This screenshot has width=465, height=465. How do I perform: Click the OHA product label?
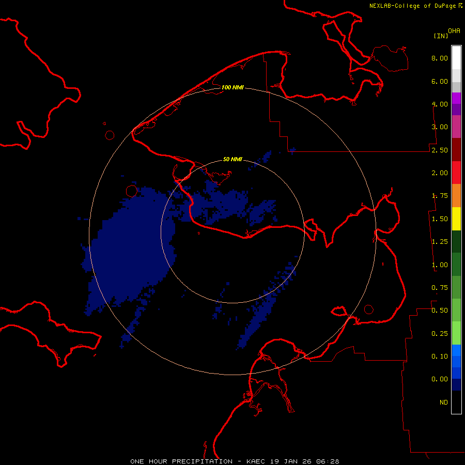(x=454, y=31)
